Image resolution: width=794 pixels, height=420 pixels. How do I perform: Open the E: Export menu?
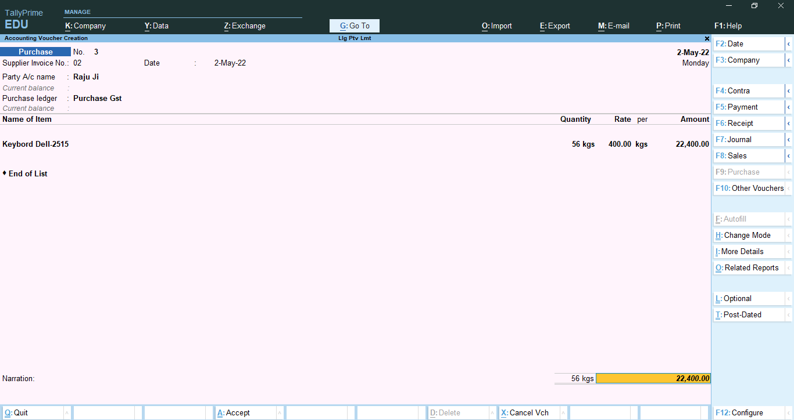point(555,26)
